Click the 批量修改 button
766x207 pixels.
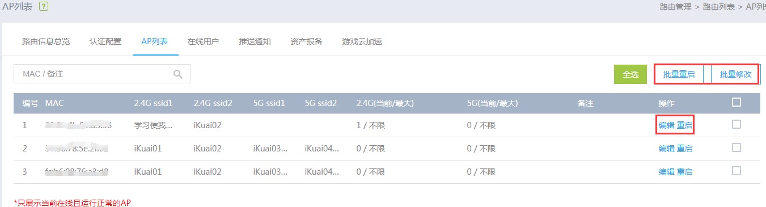(735, 74)
